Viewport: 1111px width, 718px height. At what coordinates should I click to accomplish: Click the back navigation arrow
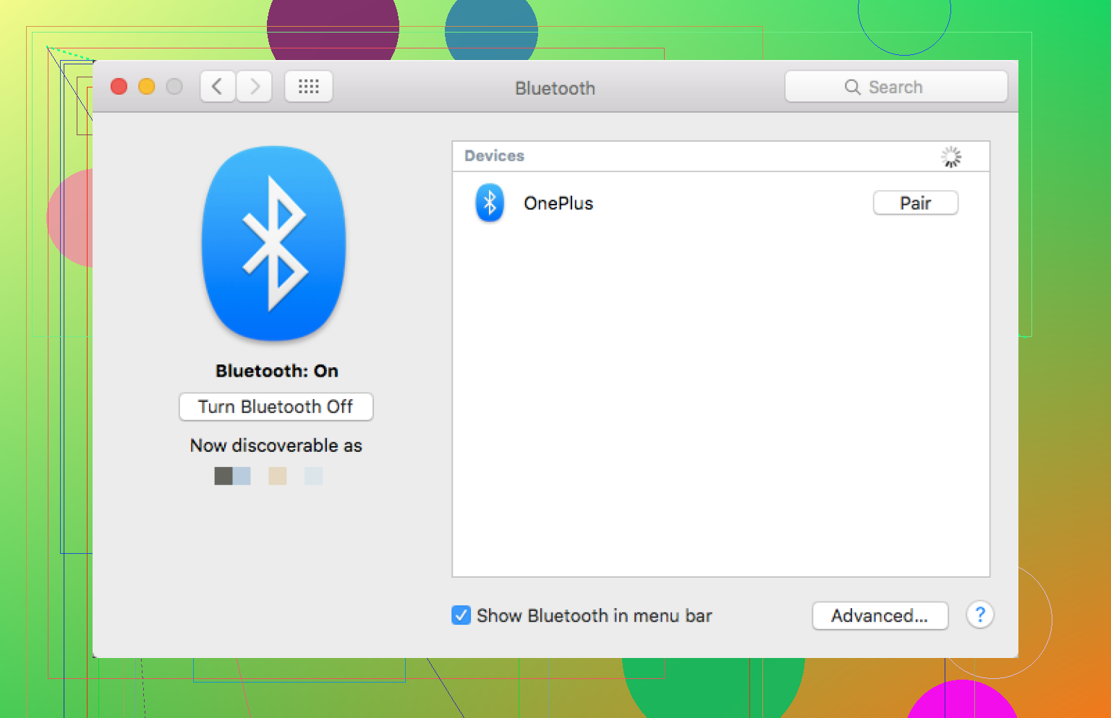point(217,87)
